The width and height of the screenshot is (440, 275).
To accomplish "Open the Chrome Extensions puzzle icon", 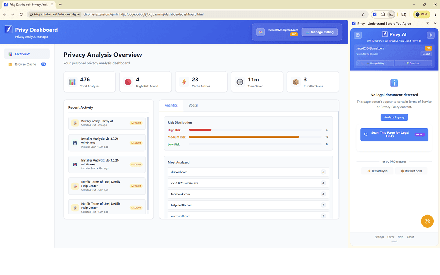I will click(383, 14).
